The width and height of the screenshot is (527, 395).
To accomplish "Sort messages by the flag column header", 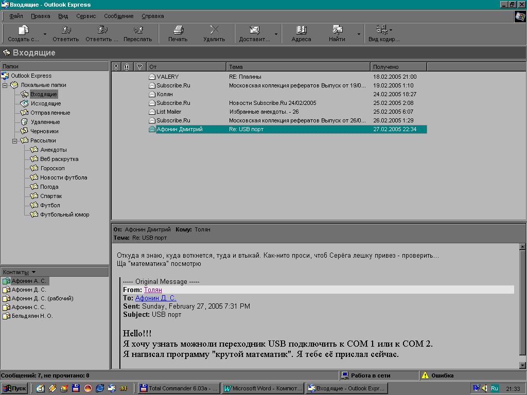I will click(x=140, y=67).
